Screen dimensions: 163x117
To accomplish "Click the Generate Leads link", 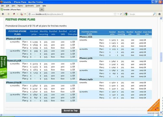I will (153, 113).
